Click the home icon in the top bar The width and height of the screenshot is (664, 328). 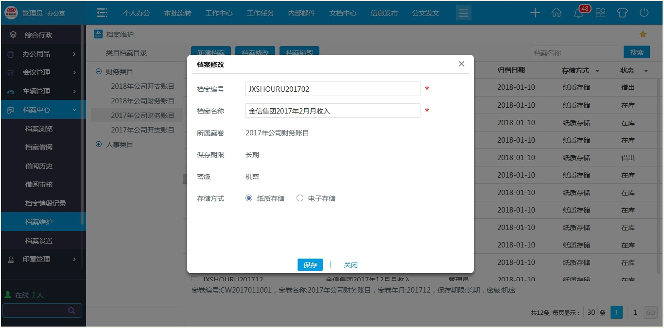557,13
